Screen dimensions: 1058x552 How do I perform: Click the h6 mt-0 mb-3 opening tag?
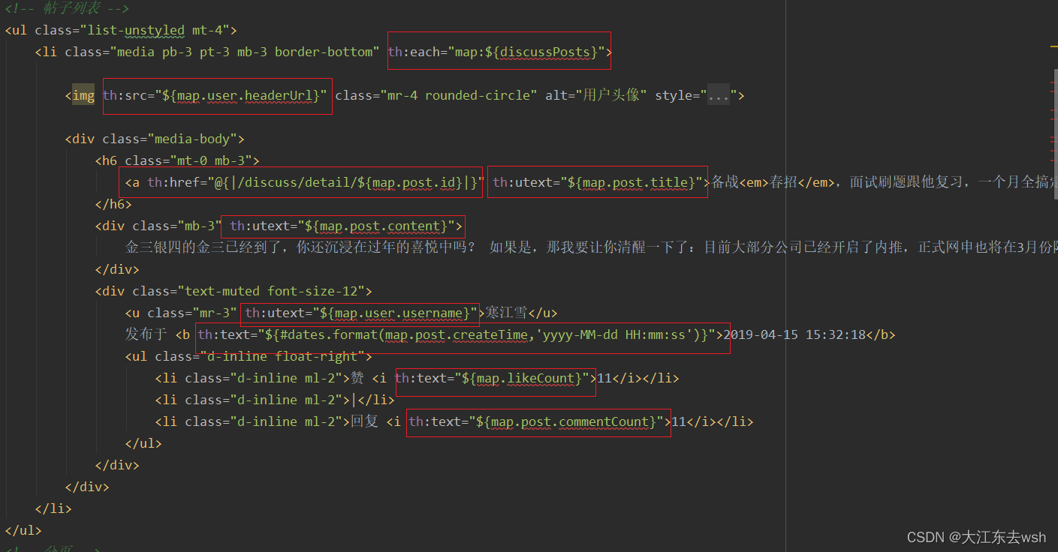coord(177,161)
